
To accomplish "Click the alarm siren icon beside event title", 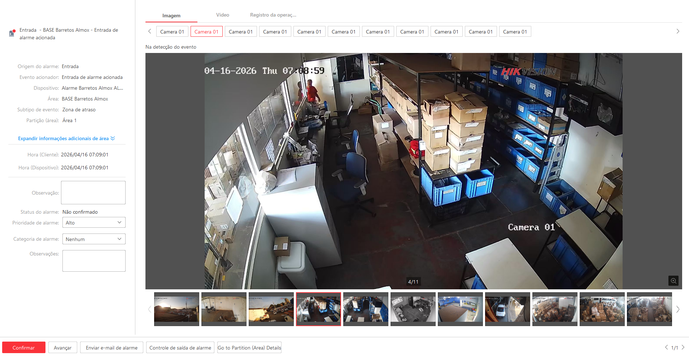I will coord(12,33).
